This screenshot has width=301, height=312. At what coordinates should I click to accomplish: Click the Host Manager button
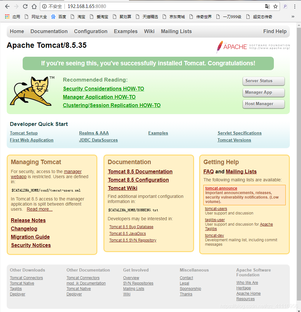click(264, 104)
